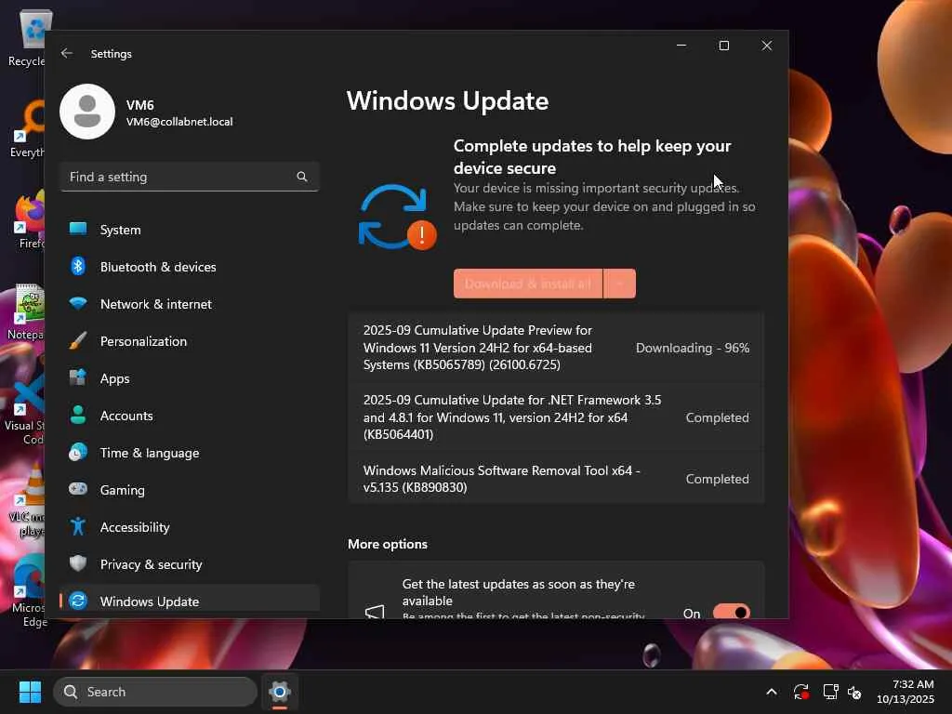Click the Privacy & security shield icon
Screen dimensions: 952x714
78,563
